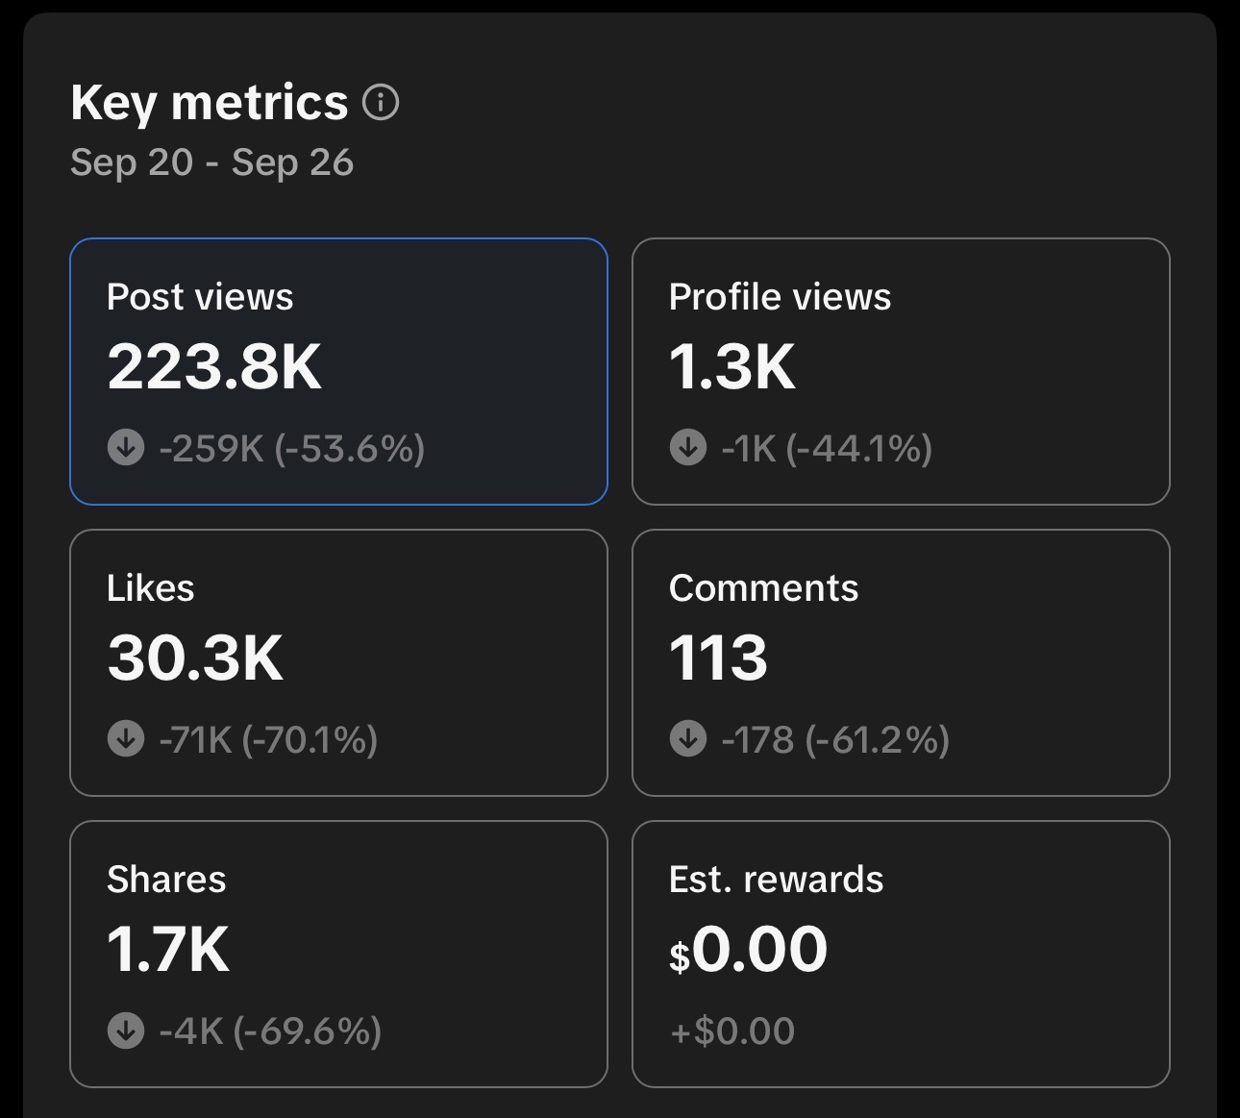Select the Profile views metric card
This screenshot has width=1240, height=1118.
point(901,371)
